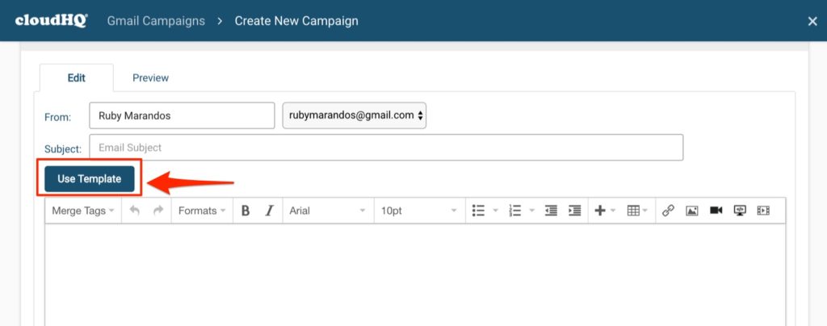
Task: Increase the paragraph indent
Action: 574,211
